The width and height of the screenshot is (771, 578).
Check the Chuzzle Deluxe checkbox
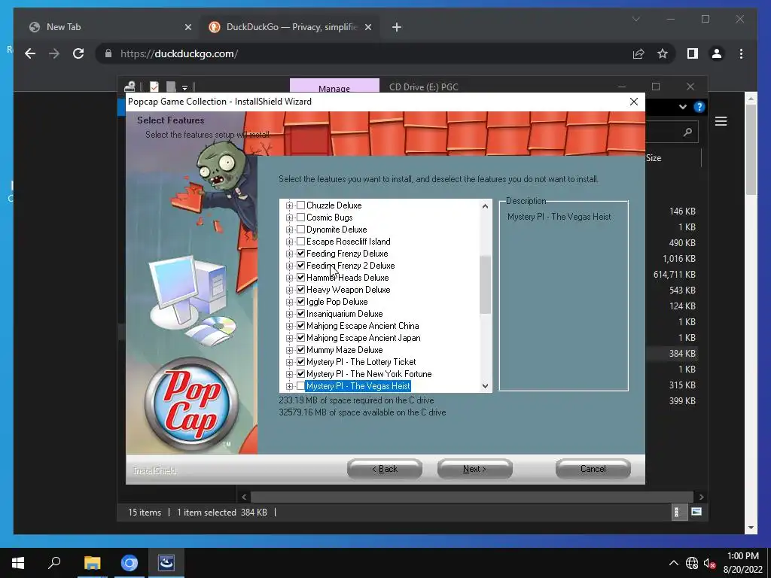click(x=301, y=205)
